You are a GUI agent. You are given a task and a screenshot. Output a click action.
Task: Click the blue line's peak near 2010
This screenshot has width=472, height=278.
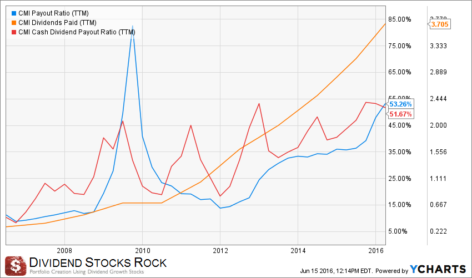point(132,26)
